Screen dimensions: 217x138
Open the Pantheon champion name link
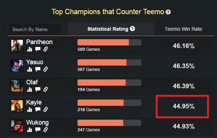pos(39,42)
